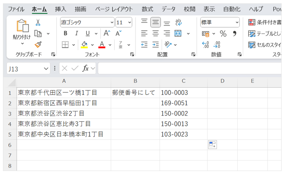Expand font color dropdown arrow
The width and height of the screenshot is (285, 176).
110,45
